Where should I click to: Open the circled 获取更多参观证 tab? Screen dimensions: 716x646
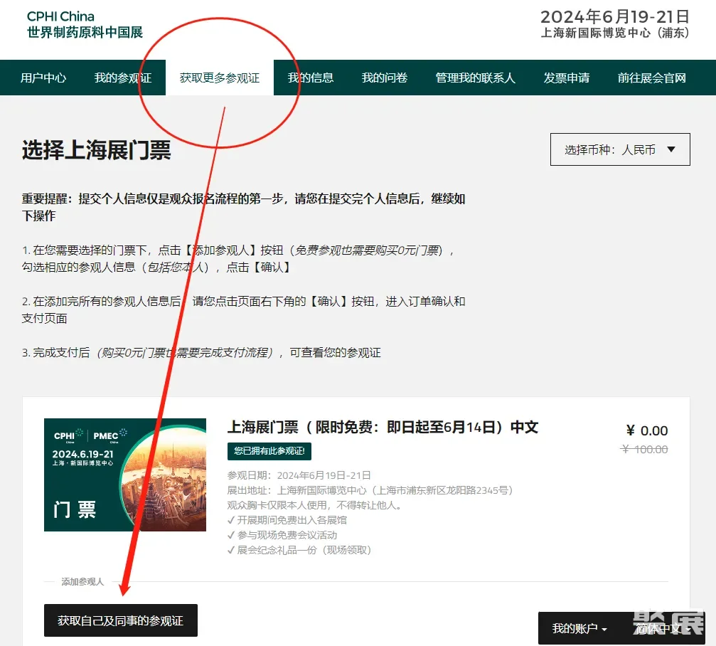click(220, 78)
